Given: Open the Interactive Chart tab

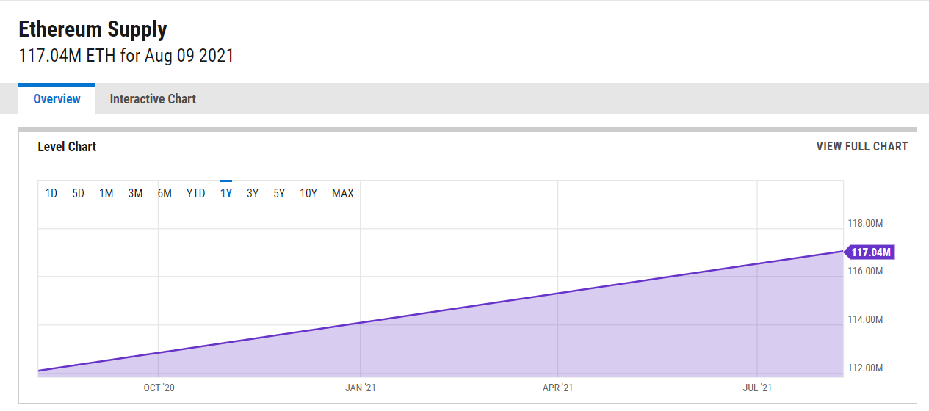Looking at the screenshot, I should pyautogui.click(x=153, y=99).
